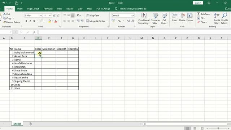Screen dimensions: 231x130
Task: Click the Accounting Number Format icon
Action: point(113,21)
